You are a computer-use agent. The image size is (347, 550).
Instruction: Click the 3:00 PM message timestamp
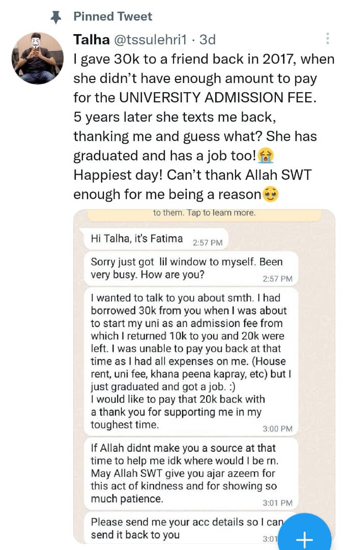coord(277,429)
